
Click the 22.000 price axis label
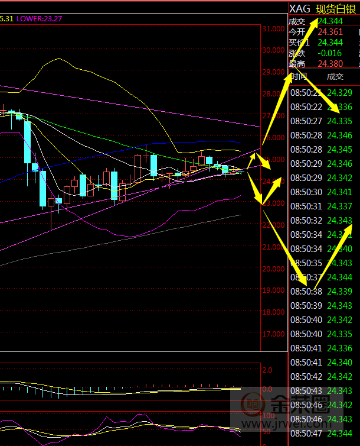coord(273,225)
